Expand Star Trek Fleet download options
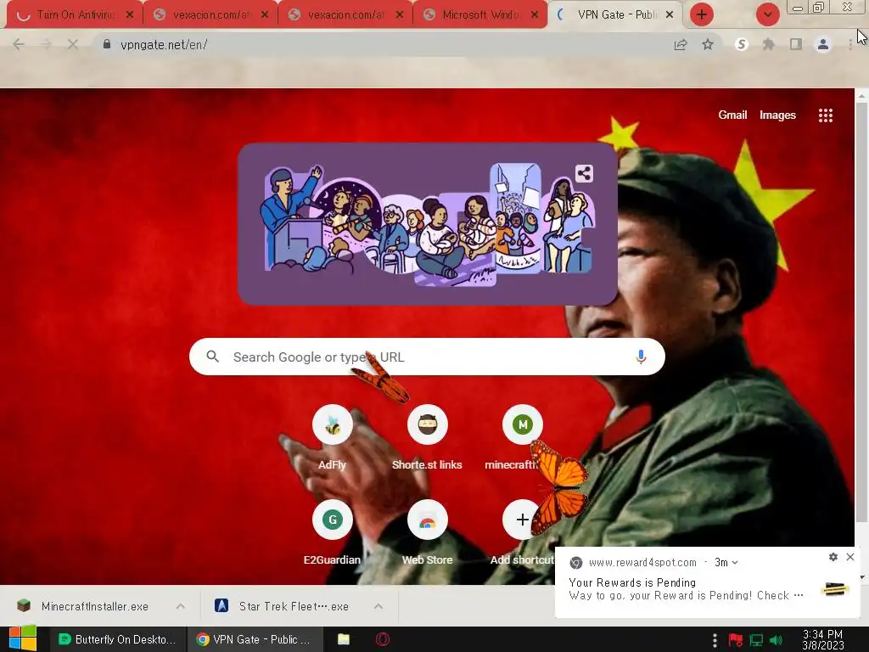Image resolution: width=869 pixels, height=652 pixels. 378,606
